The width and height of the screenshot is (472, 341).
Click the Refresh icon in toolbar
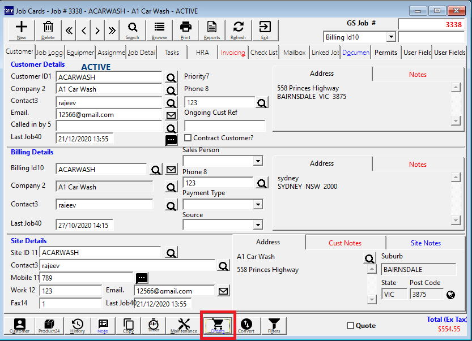(238, 29)
